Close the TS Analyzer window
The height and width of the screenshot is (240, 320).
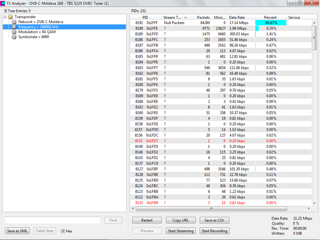pyautogui.click(x=312, y=3)
